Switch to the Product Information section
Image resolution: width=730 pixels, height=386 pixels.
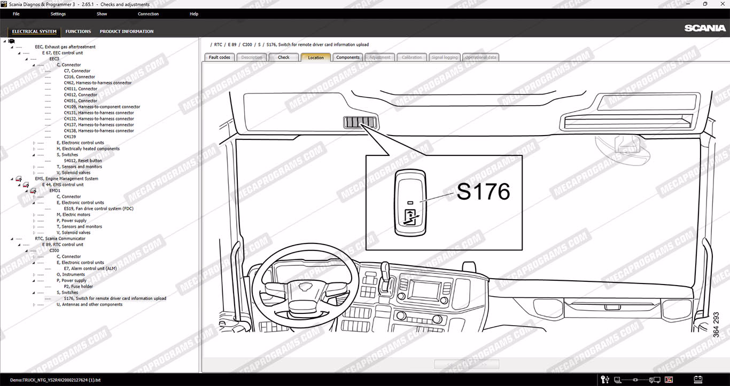(127, 31)
